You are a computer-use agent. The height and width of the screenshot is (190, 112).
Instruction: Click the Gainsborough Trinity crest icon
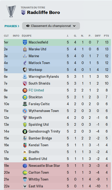25,131
